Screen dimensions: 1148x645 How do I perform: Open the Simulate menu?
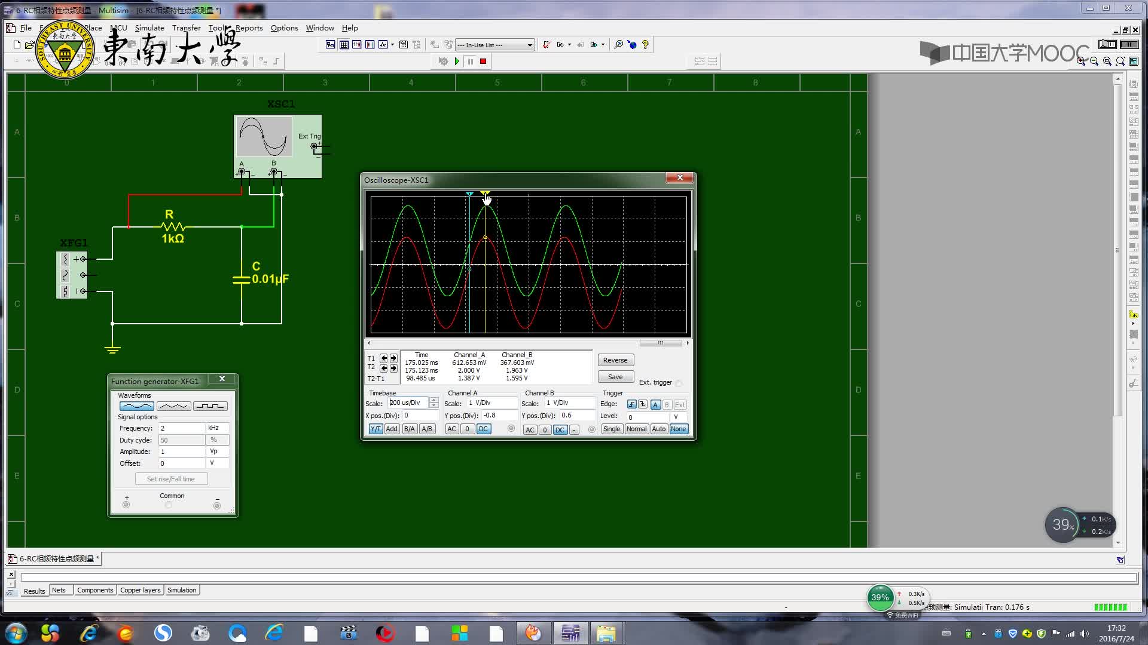[149, 28]
